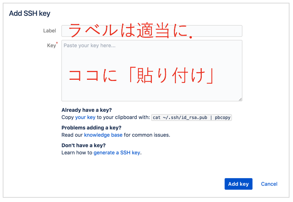Follow the 'generate a SSH key' link

(x=117, y=153)
